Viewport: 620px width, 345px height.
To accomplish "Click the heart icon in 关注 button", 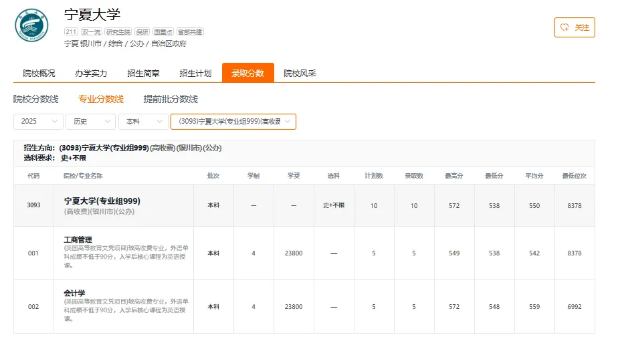I will [564, 27].
